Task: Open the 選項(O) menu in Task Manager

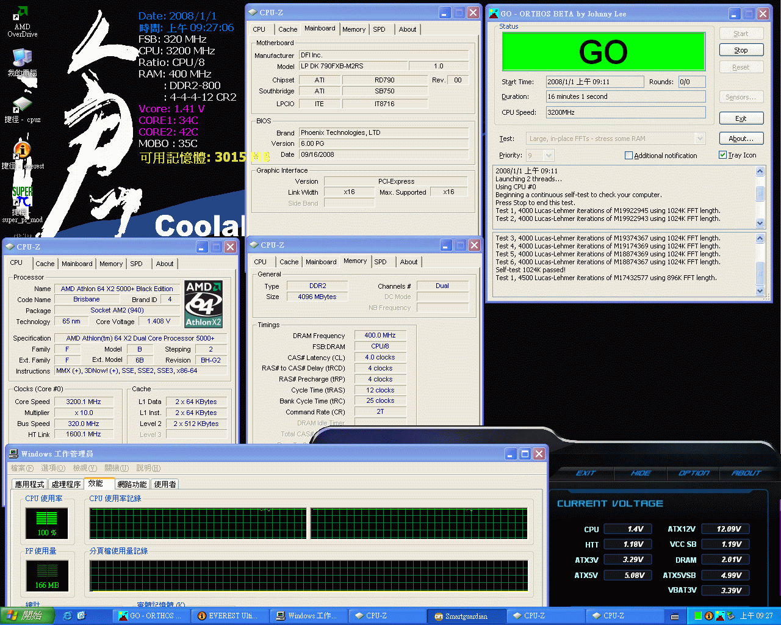Action: 53,468
